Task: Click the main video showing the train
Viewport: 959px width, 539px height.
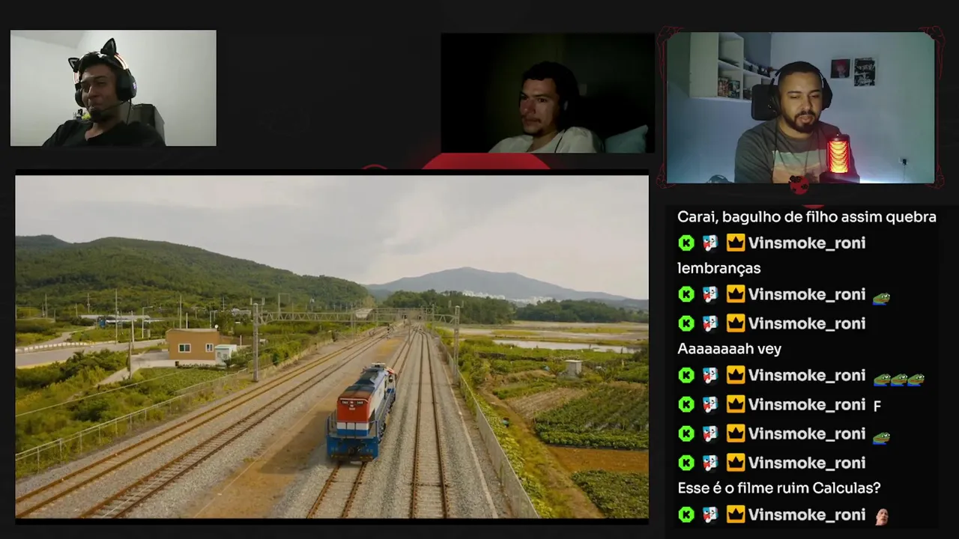Action: click(332, 347)
